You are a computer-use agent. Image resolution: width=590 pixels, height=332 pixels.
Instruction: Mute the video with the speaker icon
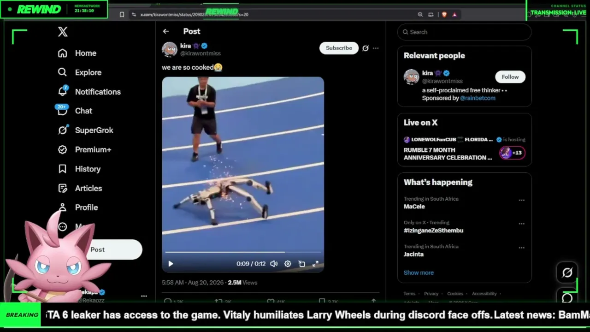274,264
